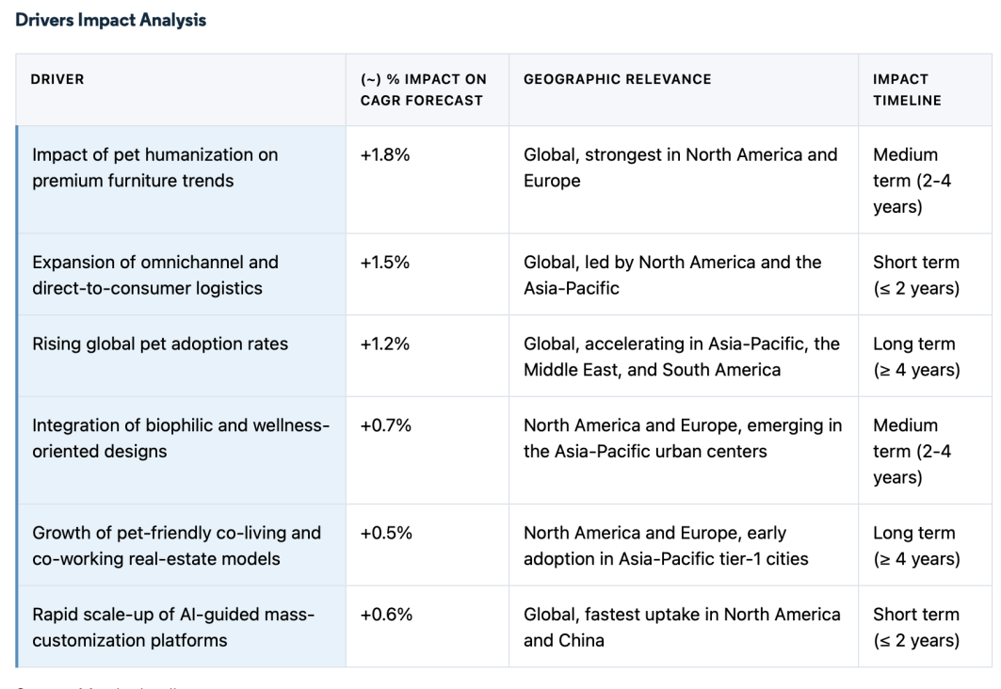
Task: Click the Geographic Relevance column header
Action: coord(617,80)
